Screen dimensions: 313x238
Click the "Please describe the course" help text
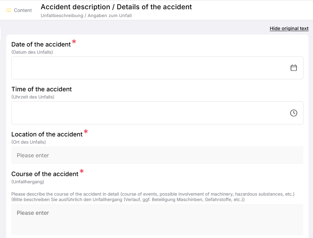click(x=153, y=194)
